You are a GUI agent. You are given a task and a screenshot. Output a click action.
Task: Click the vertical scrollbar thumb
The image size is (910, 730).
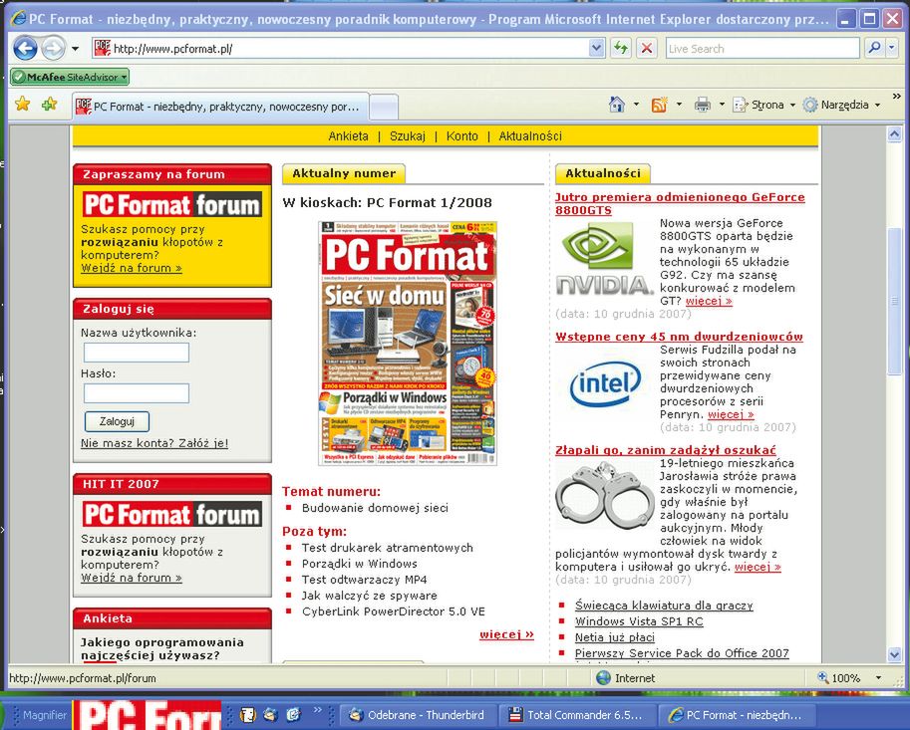894,302
